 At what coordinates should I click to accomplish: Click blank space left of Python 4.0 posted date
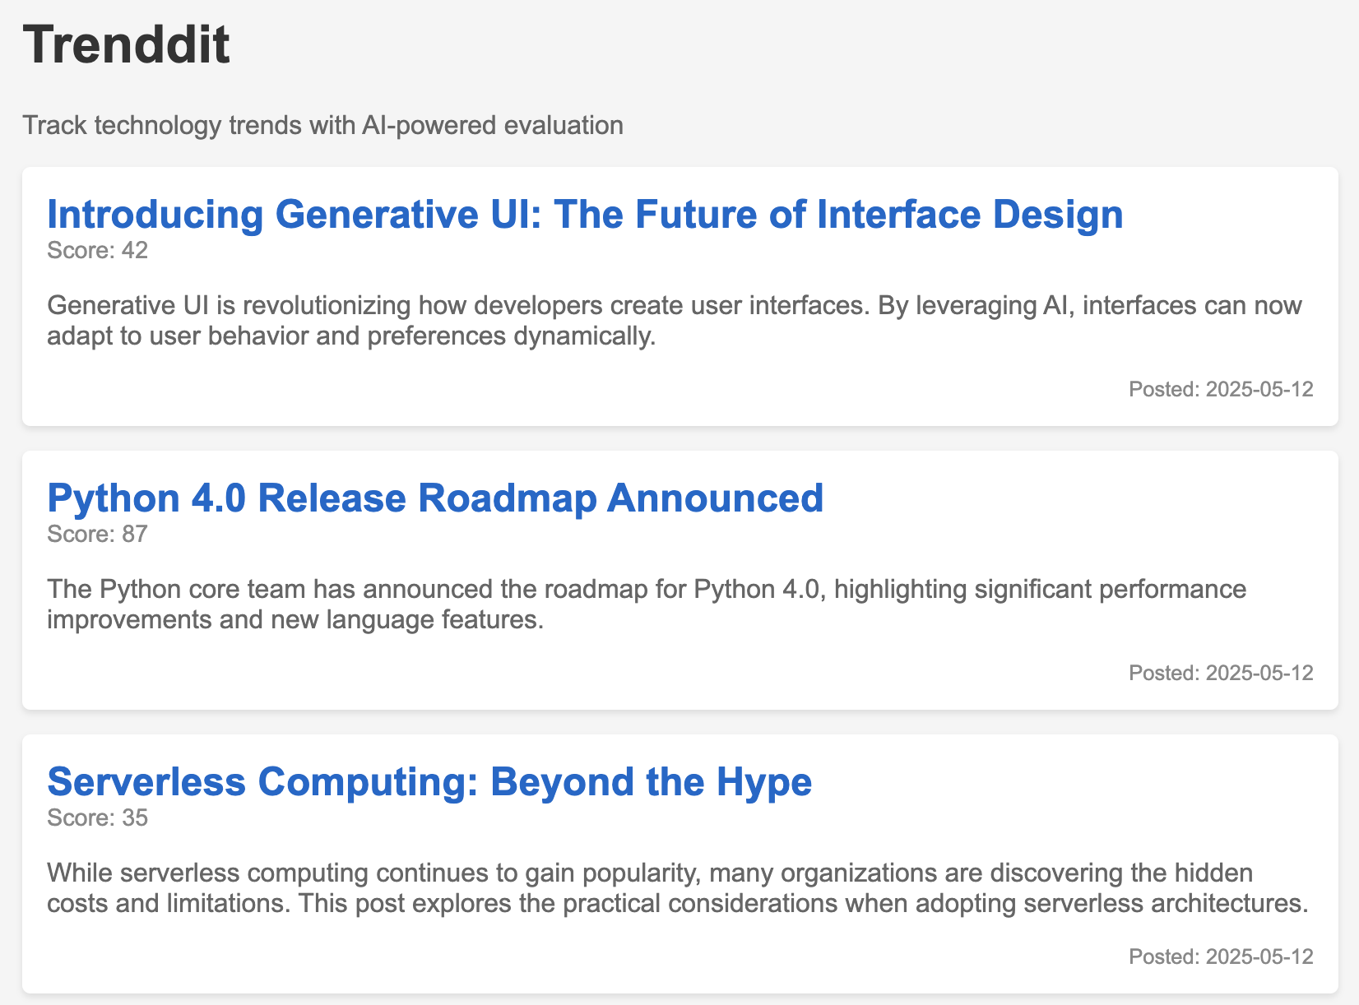(x=576, y=673)
